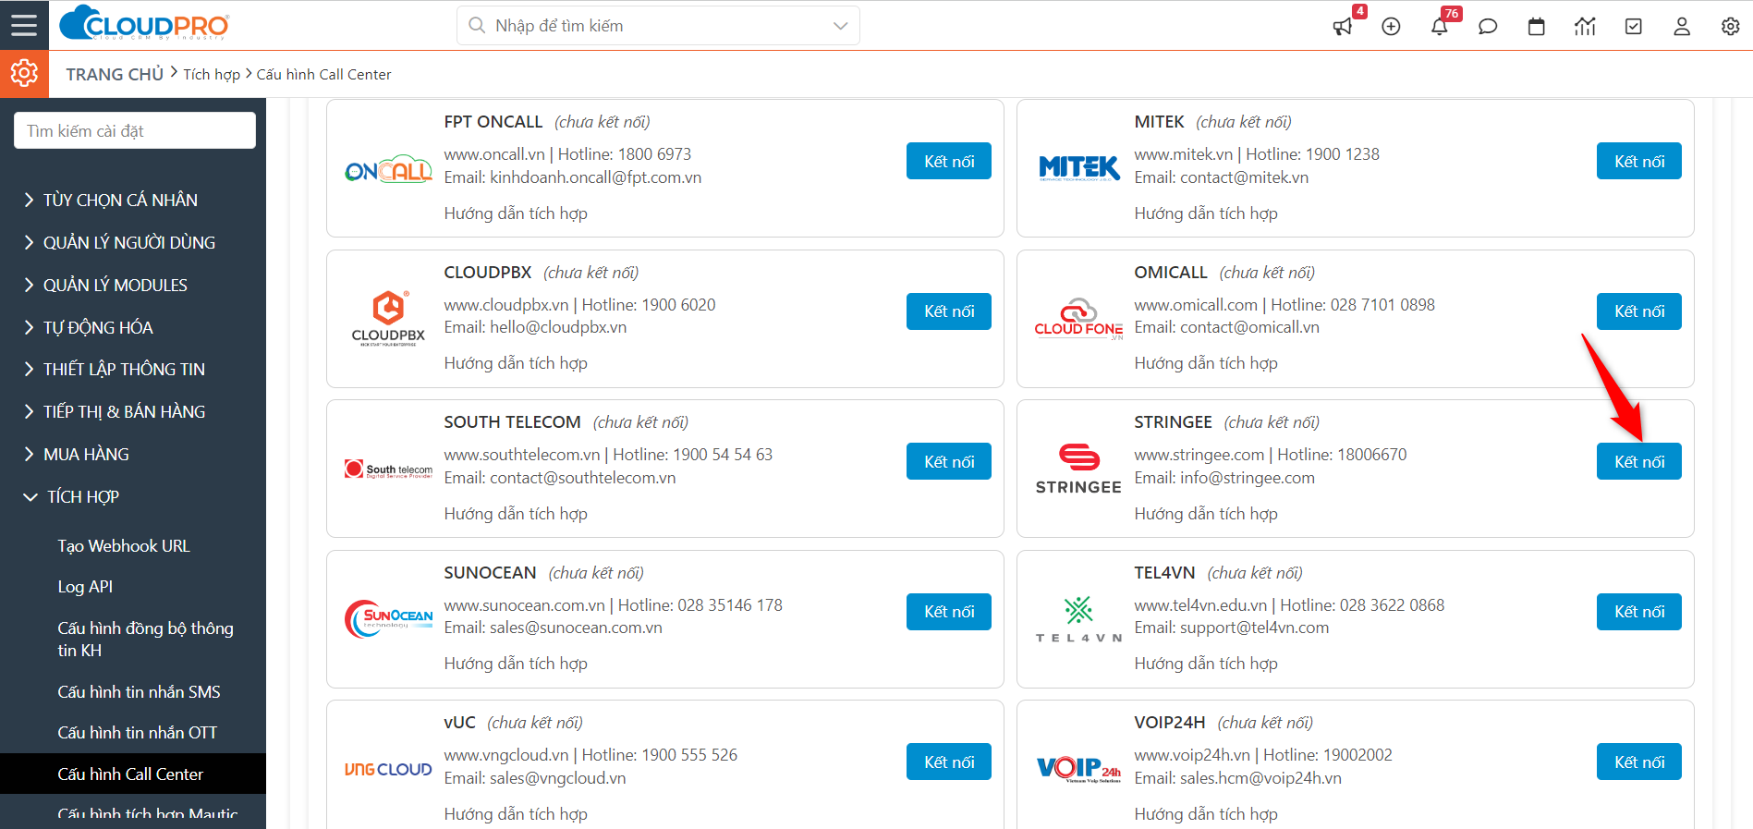1753x829 pixels.
Task: Open the chat bubble icon
Action: click(1488, 27)
